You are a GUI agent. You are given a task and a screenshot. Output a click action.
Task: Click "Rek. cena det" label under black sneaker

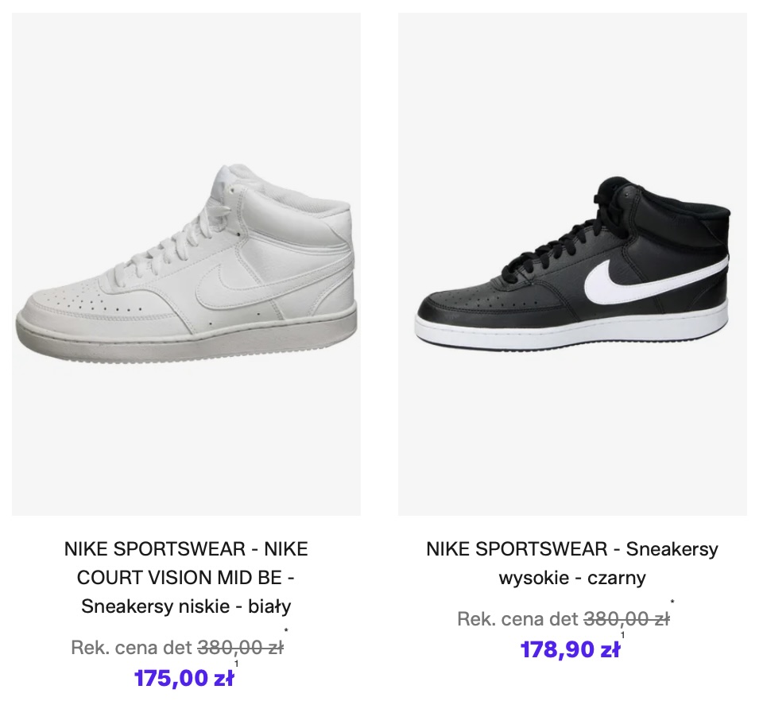[x=517, y=619]
